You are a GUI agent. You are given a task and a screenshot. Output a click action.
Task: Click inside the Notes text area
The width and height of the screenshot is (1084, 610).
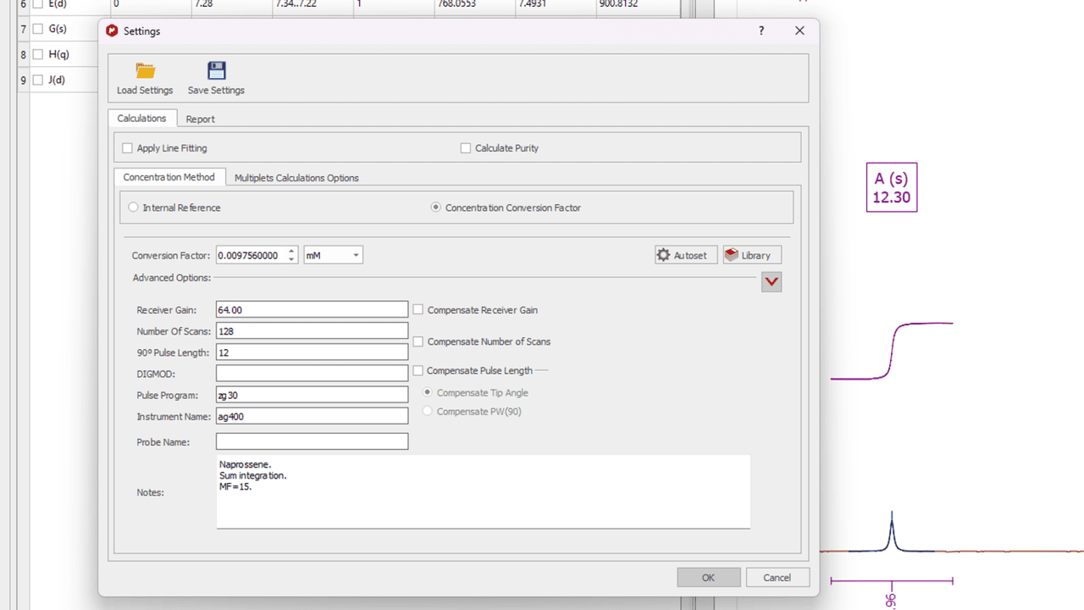click(483, 492)
